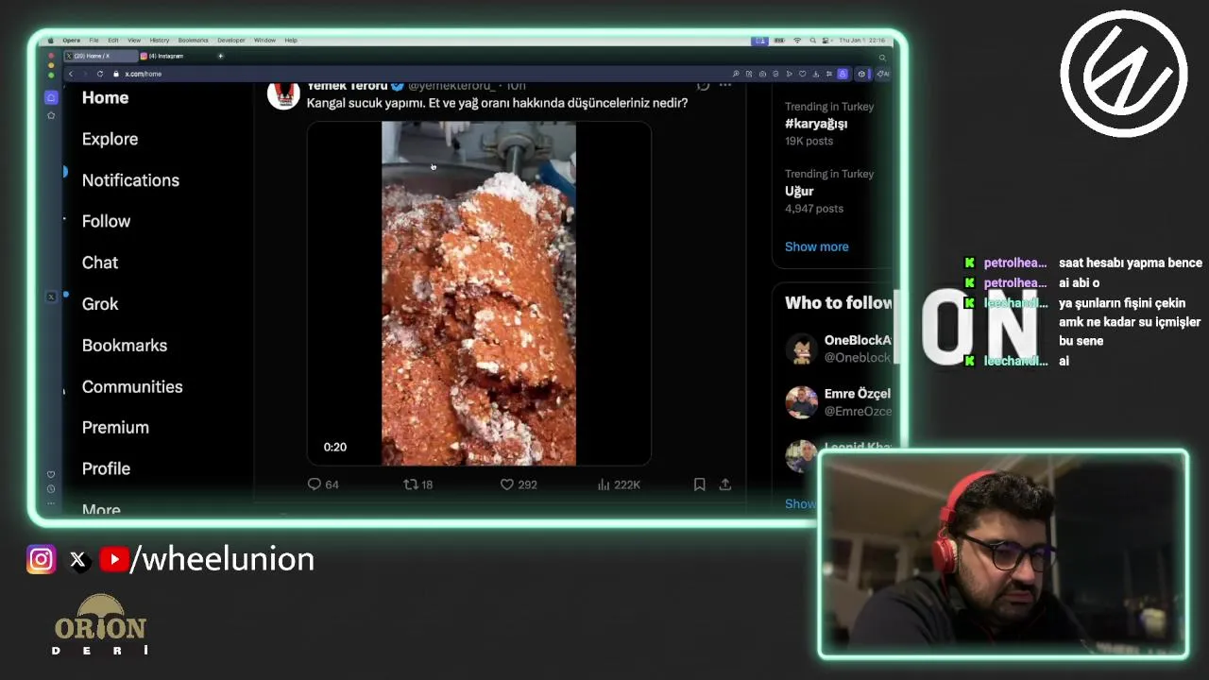Open OneBlock suggested account
The height and width of the screenshot is (680, 1209).
coord(839,348)
